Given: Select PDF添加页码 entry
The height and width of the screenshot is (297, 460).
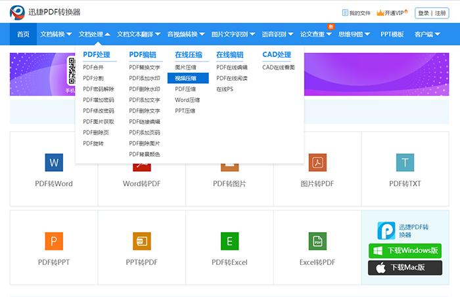Looking at the screenshot, I should point(145,132).
